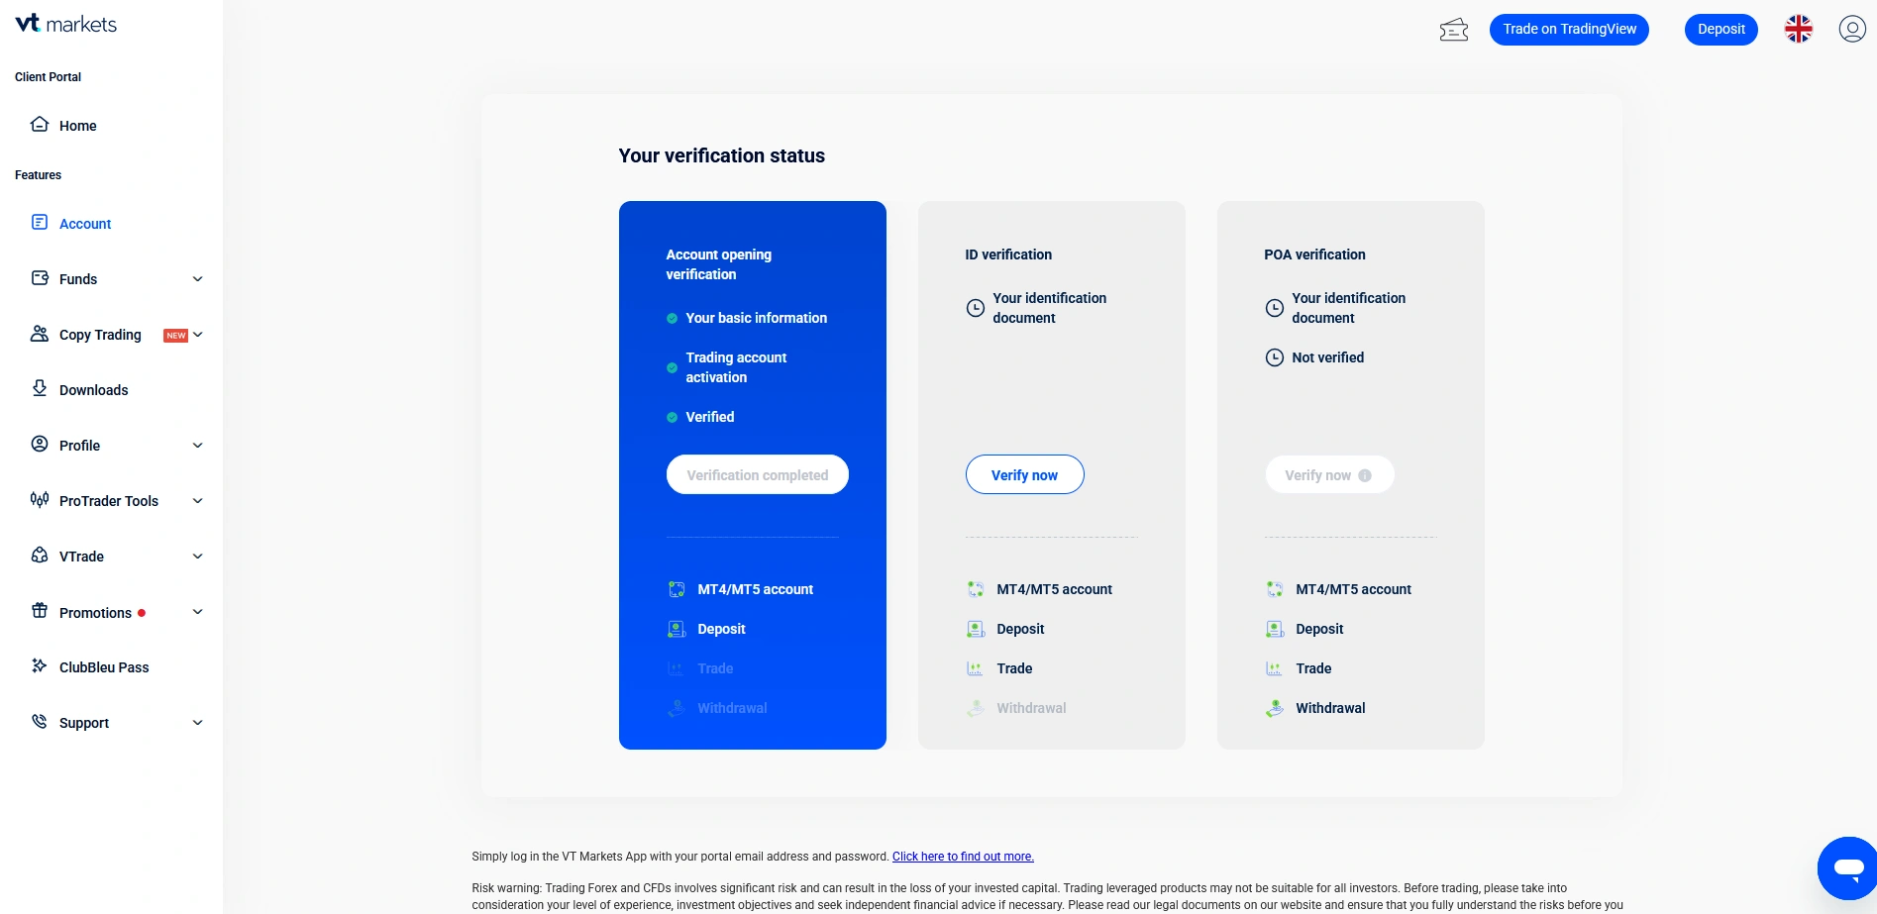Open the voucher ticket icon in header

coord(1453,30)
